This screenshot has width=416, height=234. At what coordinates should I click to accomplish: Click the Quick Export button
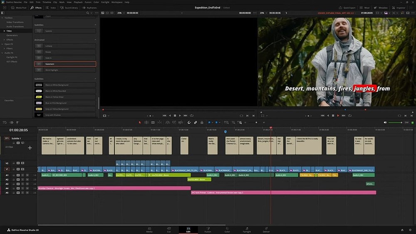coord(348,8)
